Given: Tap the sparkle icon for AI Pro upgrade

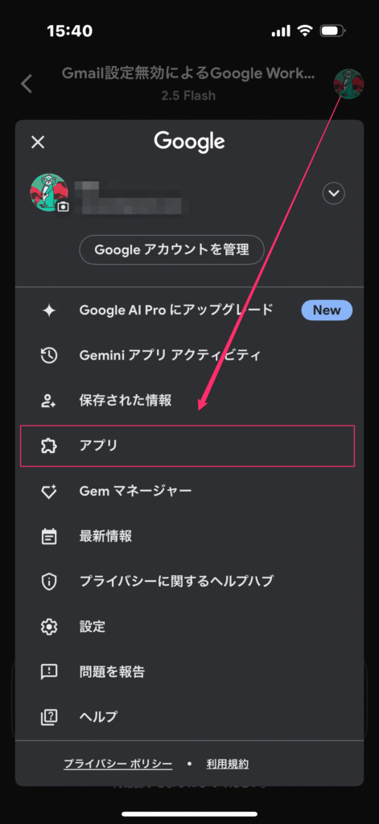Looking at the screenshot, I should [x=49, y=310].
